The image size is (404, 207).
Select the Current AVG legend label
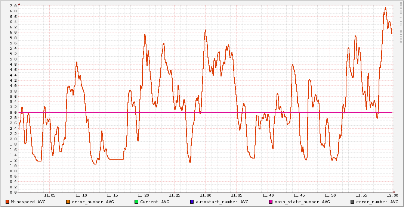click(154, 202)
